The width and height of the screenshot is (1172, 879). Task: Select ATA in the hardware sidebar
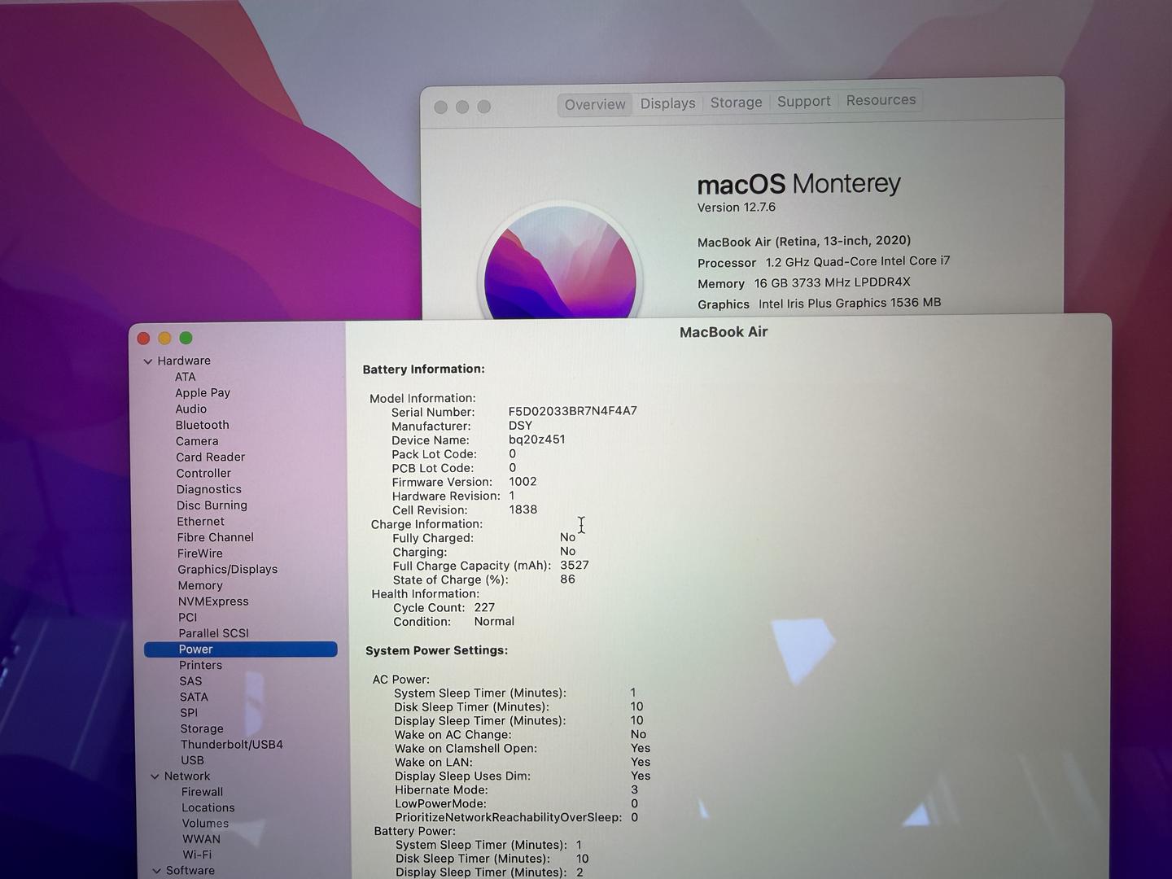click(186, 377)
